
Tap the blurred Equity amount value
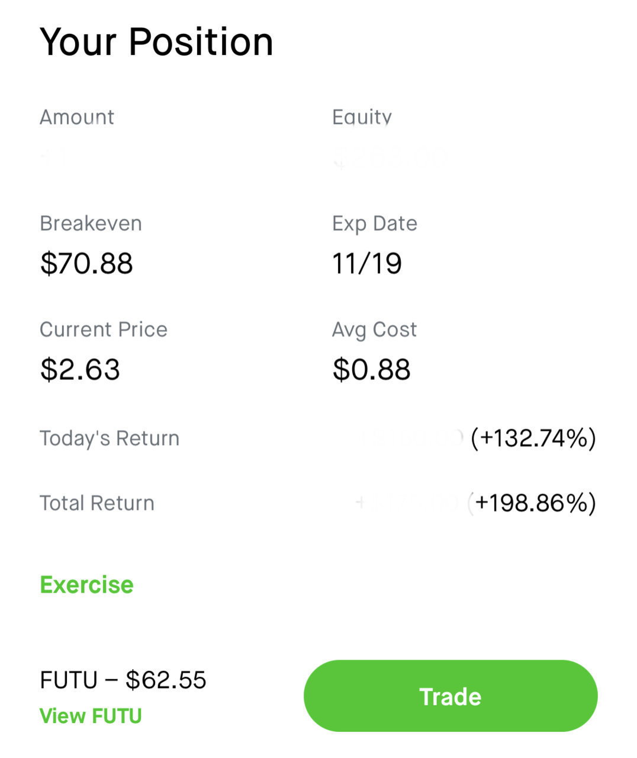pyautogui.click(x=391, y=158)
